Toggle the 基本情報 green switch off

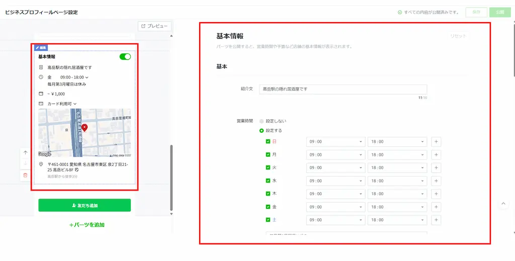[125, 57]
